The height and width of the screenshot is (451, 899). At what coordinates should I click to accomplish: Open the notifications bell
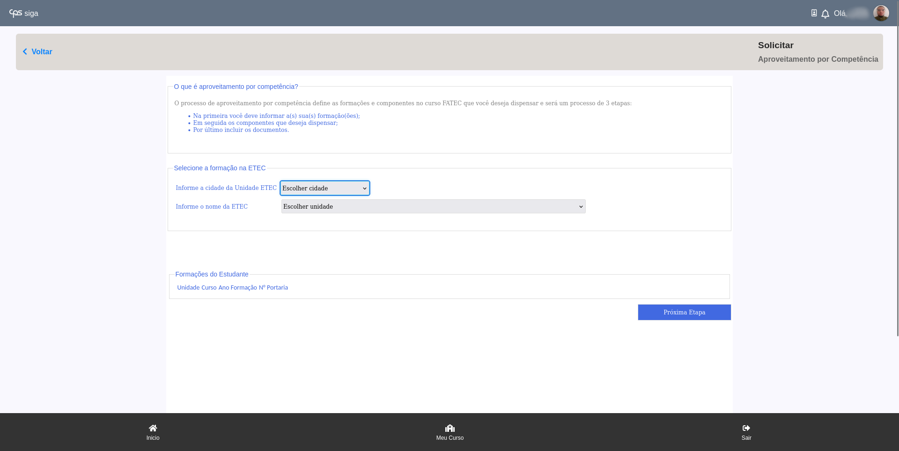(825, 14)
